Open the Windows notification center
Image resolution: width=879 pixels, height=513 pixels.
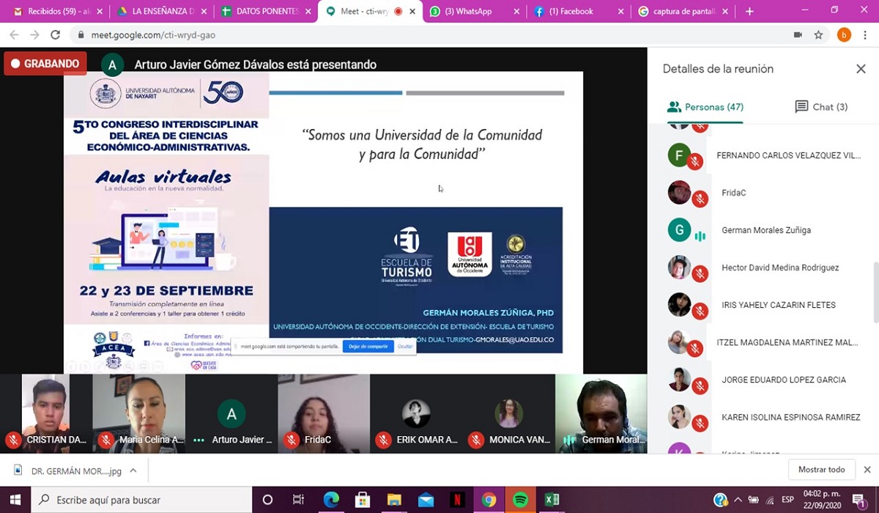click(x=859, y=500)
